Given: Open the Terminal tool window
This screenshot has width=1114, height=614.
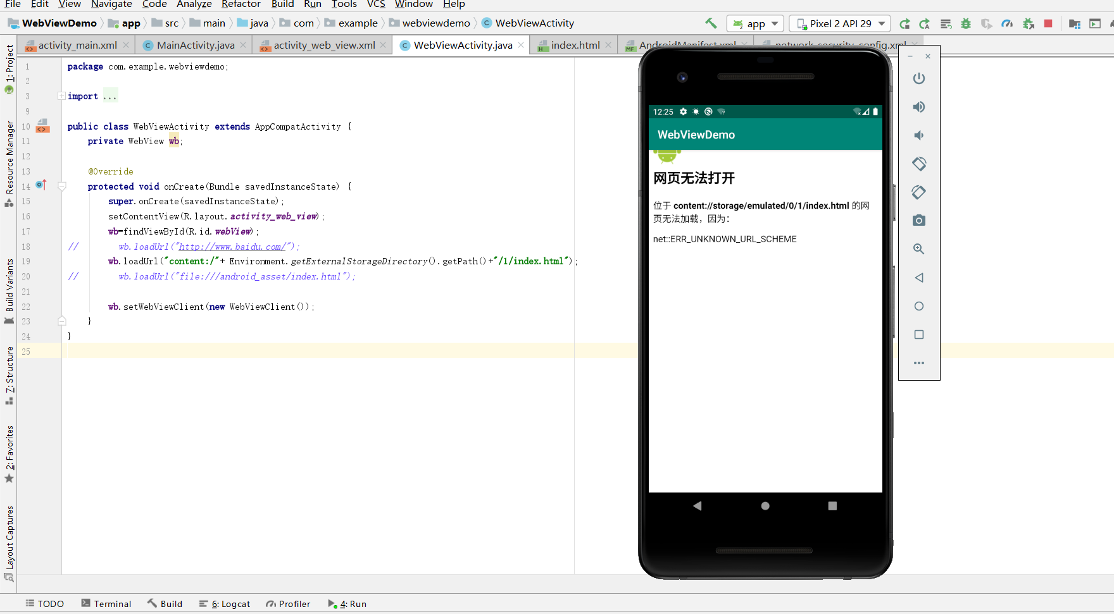Looking at the screenshot, I should coord(106,604).
